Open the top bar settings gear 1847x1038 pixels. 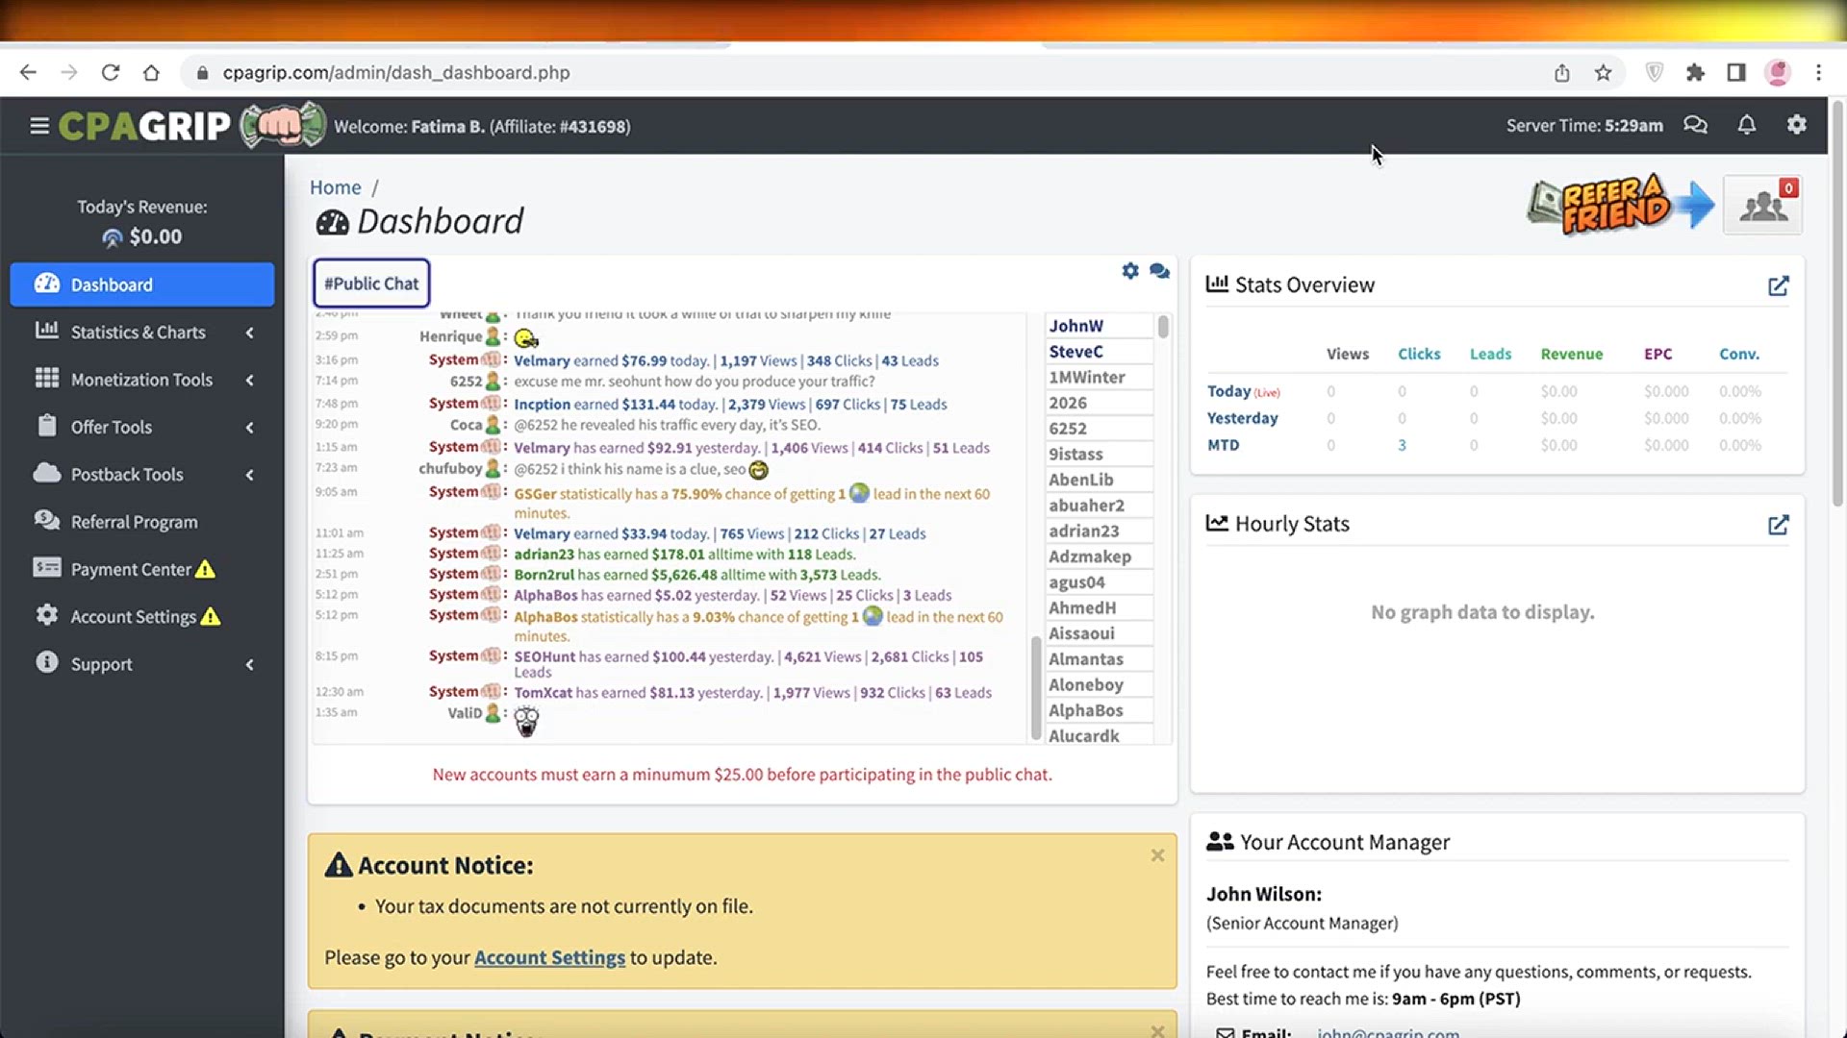coord(1796,125)
